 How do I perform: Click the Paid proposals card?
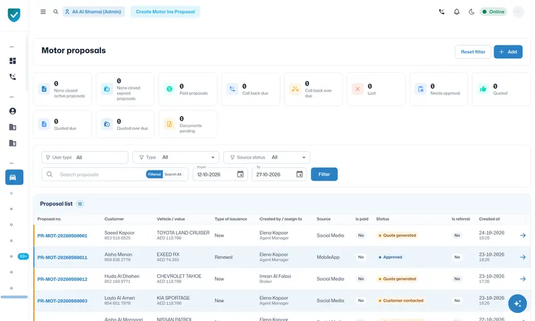188,89
